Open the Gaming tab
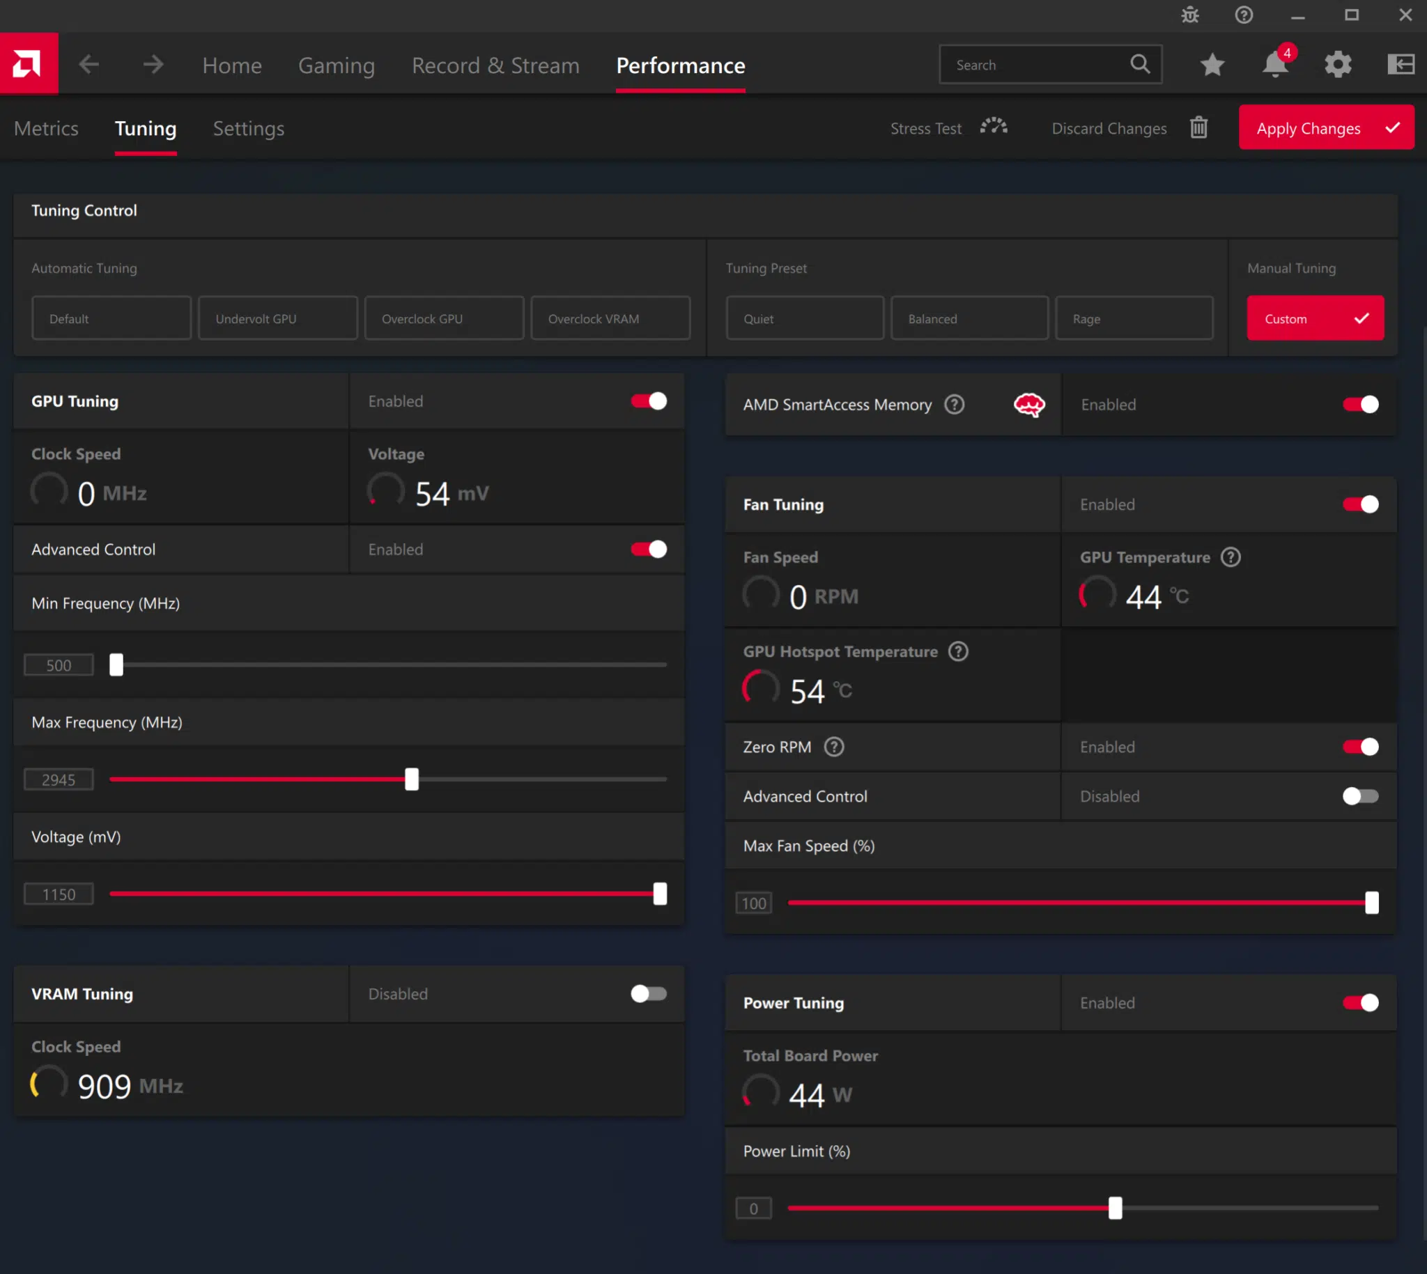The height and width of the screenshot is (1274, 1427). [x=336, y=65]
